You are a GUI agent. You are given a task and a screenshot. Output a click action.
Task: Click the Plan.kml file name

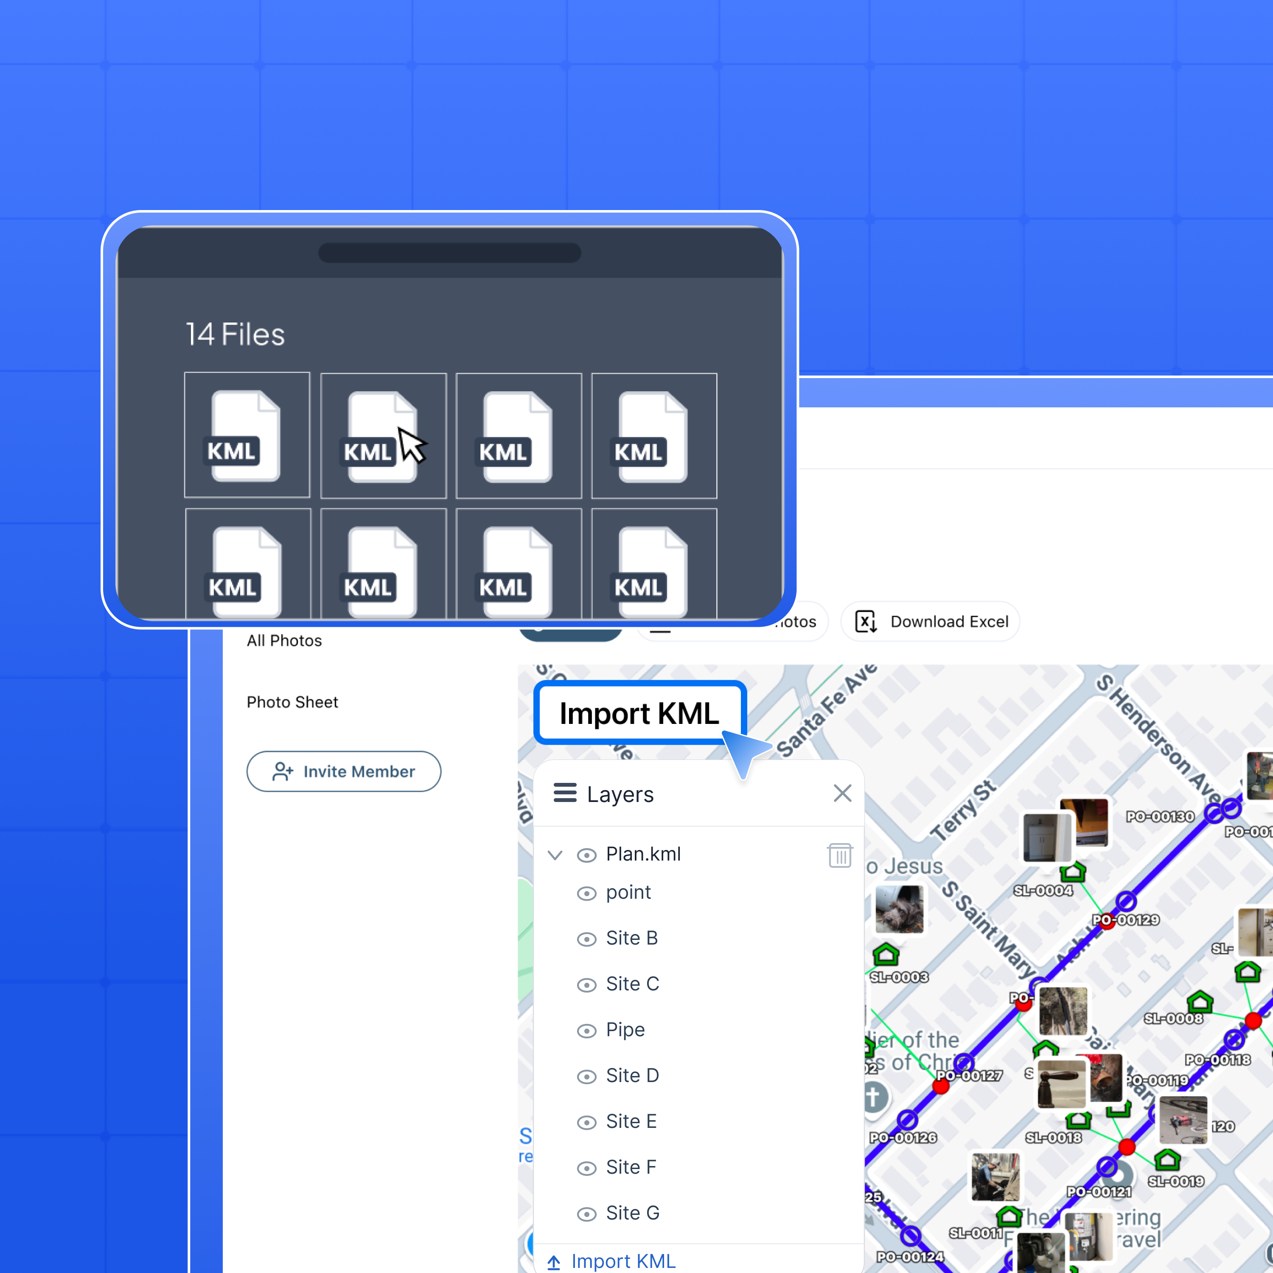tap(643, 854)
